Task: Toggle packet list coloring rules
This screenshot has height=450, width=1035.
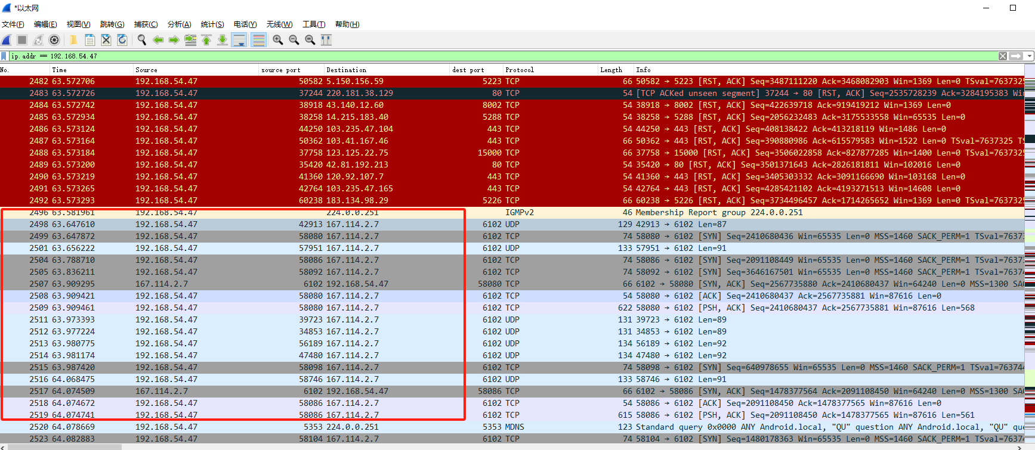Action: coord(258,40)
